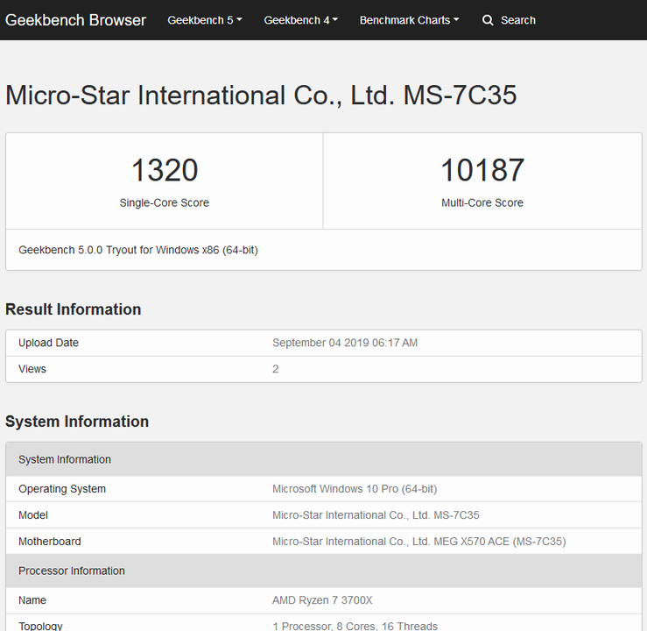This screenshot has width=647, height=631.
Task: Select the 1320 single-core score value
Action: tap(165, 170)
